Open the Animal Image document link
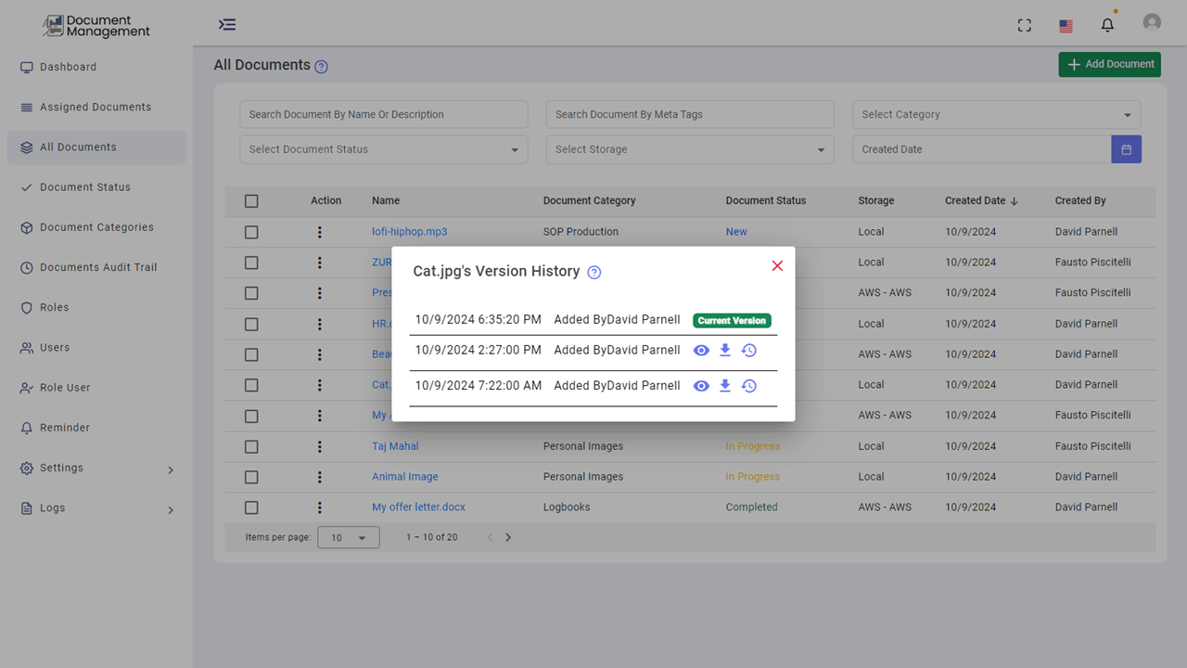The height and width of the screenshot is (668, 1187). 404,476
